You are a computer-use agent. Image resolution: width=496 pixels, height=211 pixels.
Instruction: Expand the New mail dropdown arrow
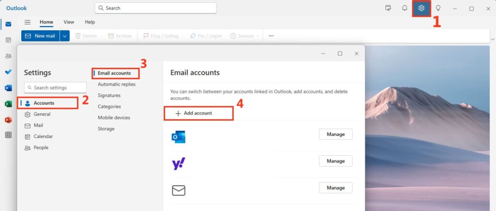(x=65, y=36)
